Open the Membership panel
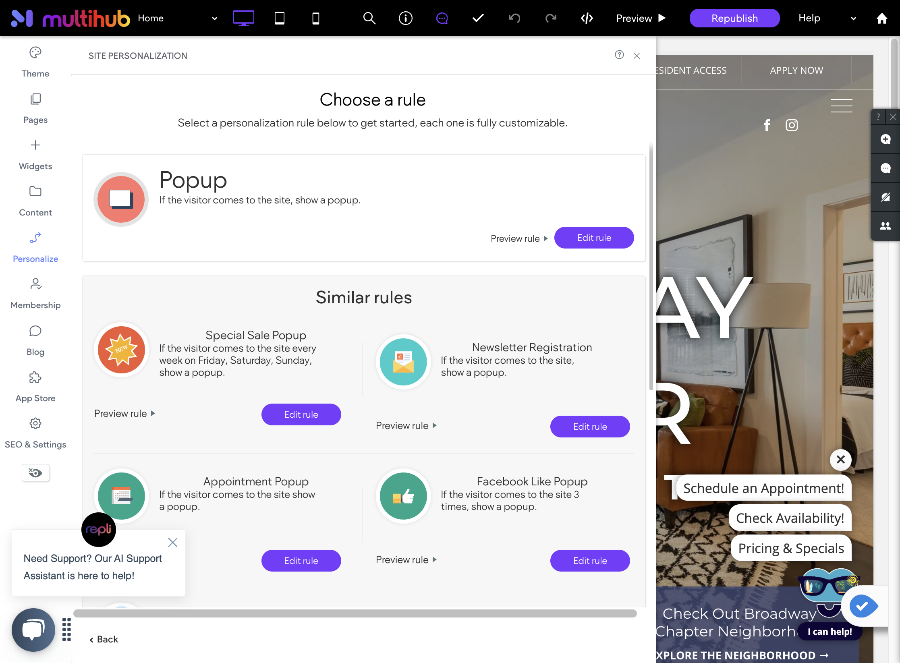 (x=35, y=294)
